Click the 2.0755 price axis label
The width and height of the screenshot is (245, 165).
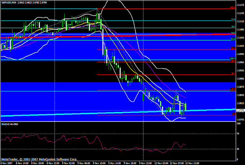click(240, 120)
